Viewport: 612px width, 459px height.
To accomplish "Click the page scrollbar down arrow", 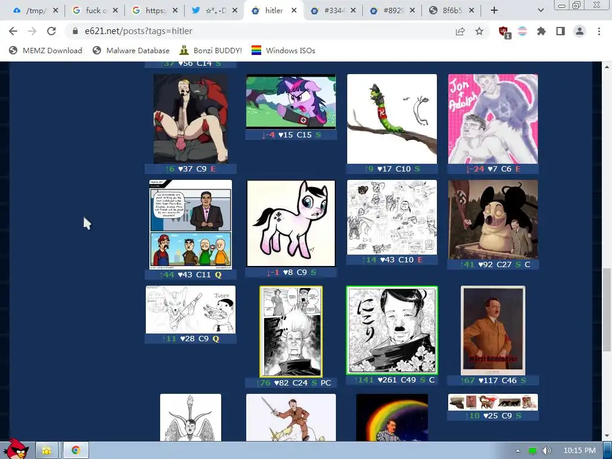I will pyautogui.click(x=607, y=436).
